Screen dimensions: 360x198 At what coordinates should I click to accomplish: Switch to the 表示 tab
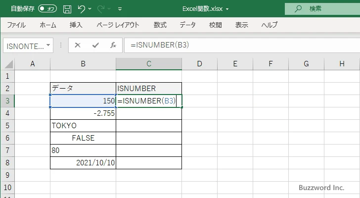point(241,25)
